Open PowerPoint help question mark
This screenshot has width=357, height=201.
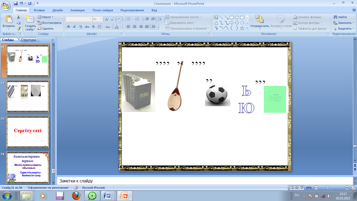point(354,10)
